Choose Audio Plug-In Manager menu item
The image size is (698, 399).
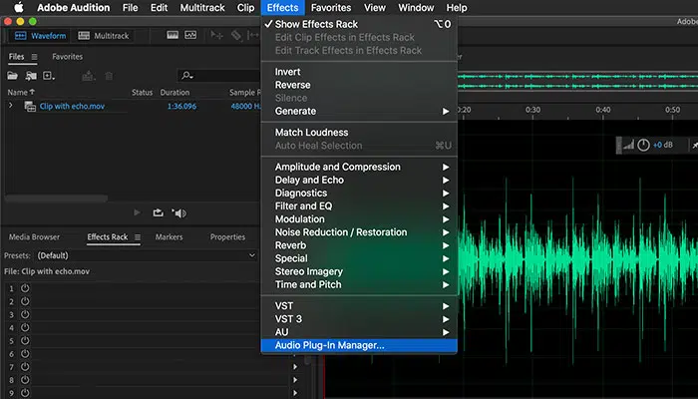[x=359, y=345]
